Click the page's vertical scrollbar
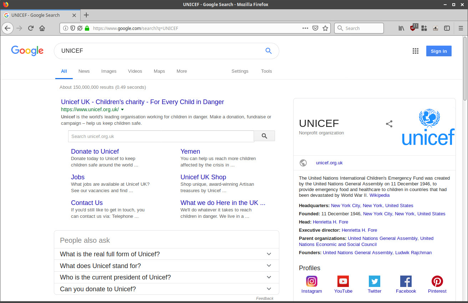The width and height of the screenshot is (468, 303). coord(465,68)
